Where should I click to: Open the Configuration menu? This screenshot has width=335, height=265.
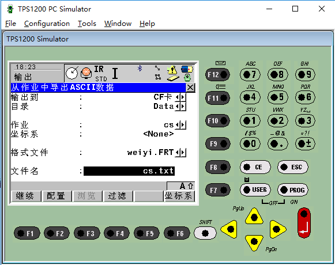[x=47, y=24]
